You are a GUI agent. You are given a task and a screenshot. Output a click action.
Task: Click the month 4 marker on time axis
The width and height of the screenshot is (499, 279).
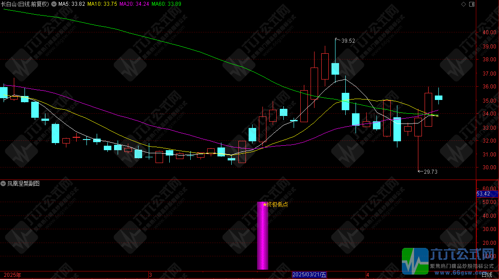pyautogui.click(x=368, y=275)
